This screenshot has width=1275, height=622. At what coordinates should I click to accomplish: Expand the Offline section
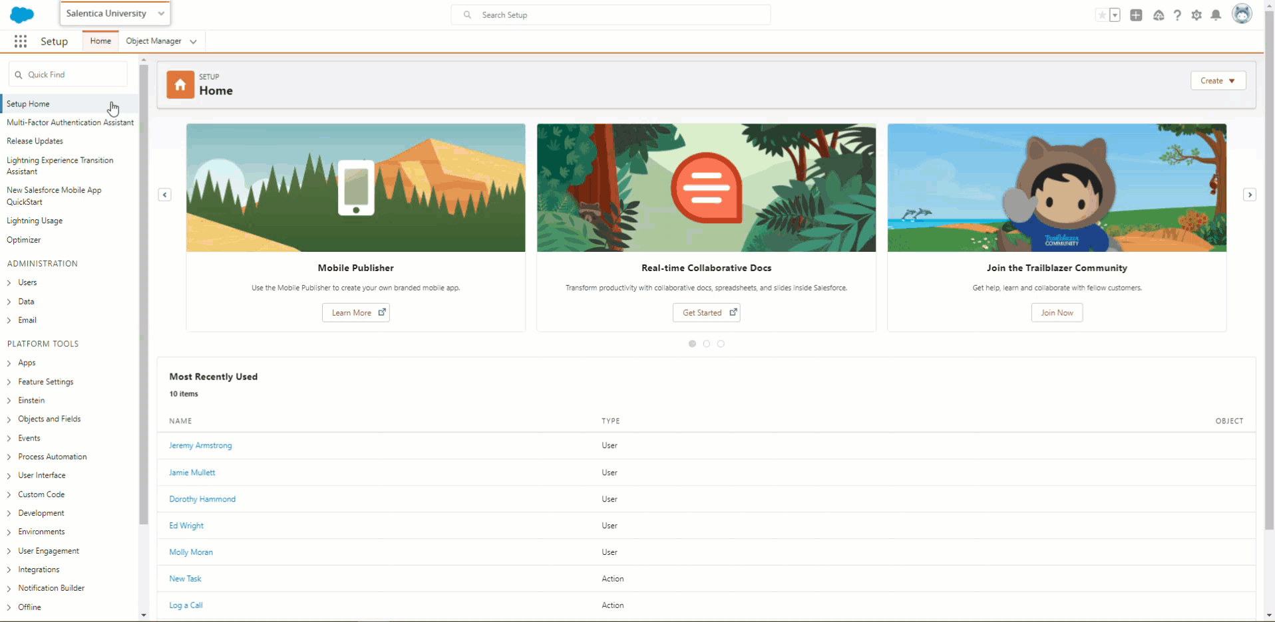9,607
